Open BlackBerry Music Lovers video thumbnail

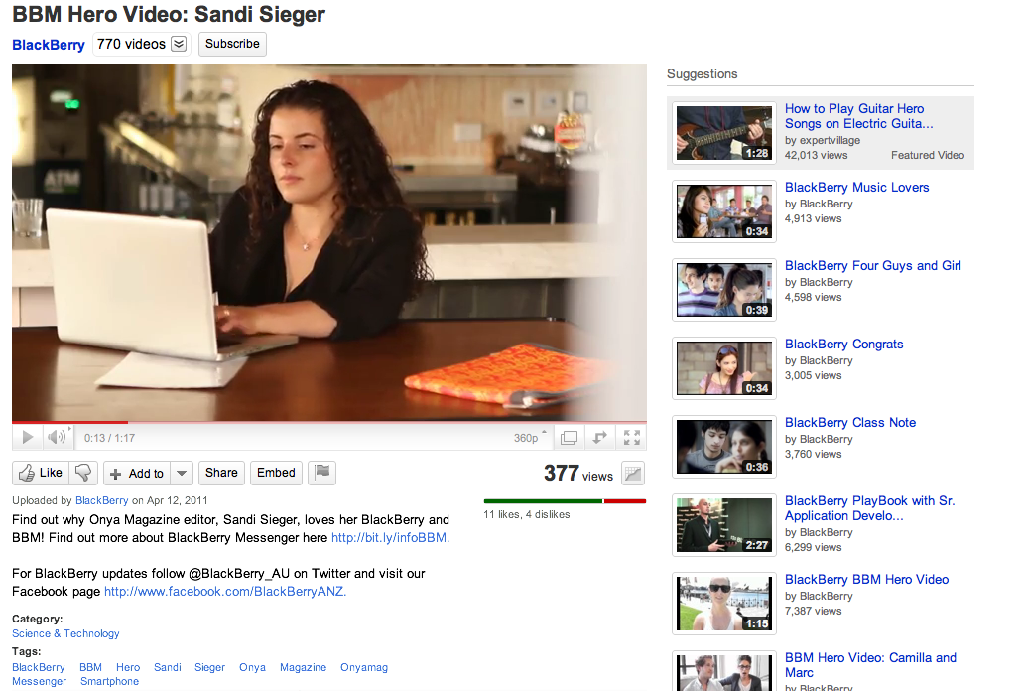[x=724, y=211]
